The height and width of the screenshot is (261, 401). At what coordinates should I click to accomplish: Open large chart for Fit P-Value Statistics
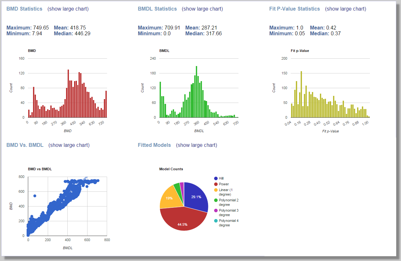pyautogui.click(x=346, y=9)
